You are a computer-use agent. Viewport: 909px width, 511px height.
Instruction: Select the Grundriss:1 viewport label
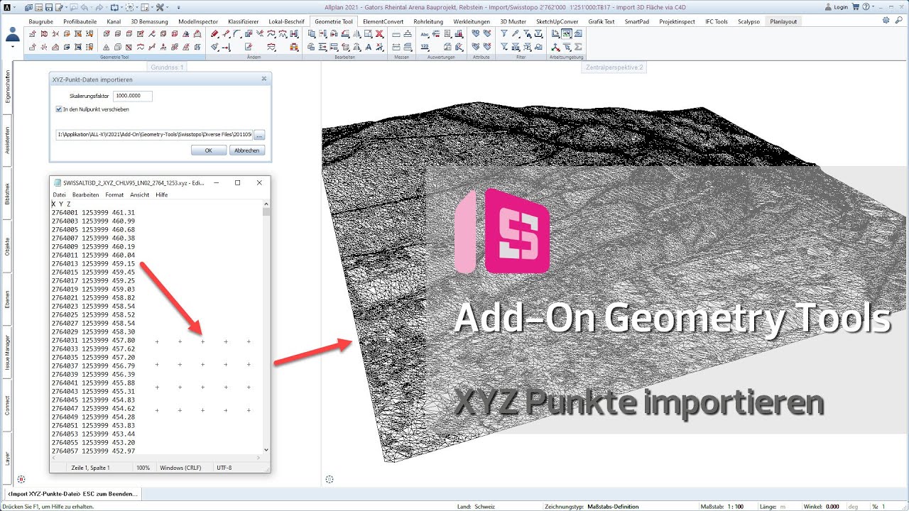point(167,67)
